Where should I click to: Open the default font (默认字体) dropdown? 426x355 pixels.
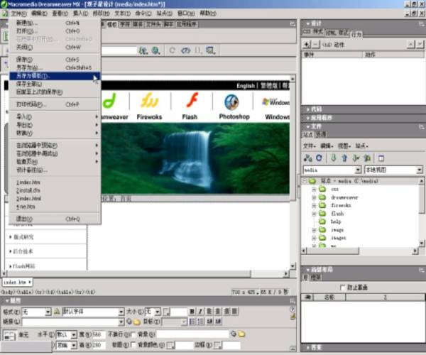pos(121,312)
